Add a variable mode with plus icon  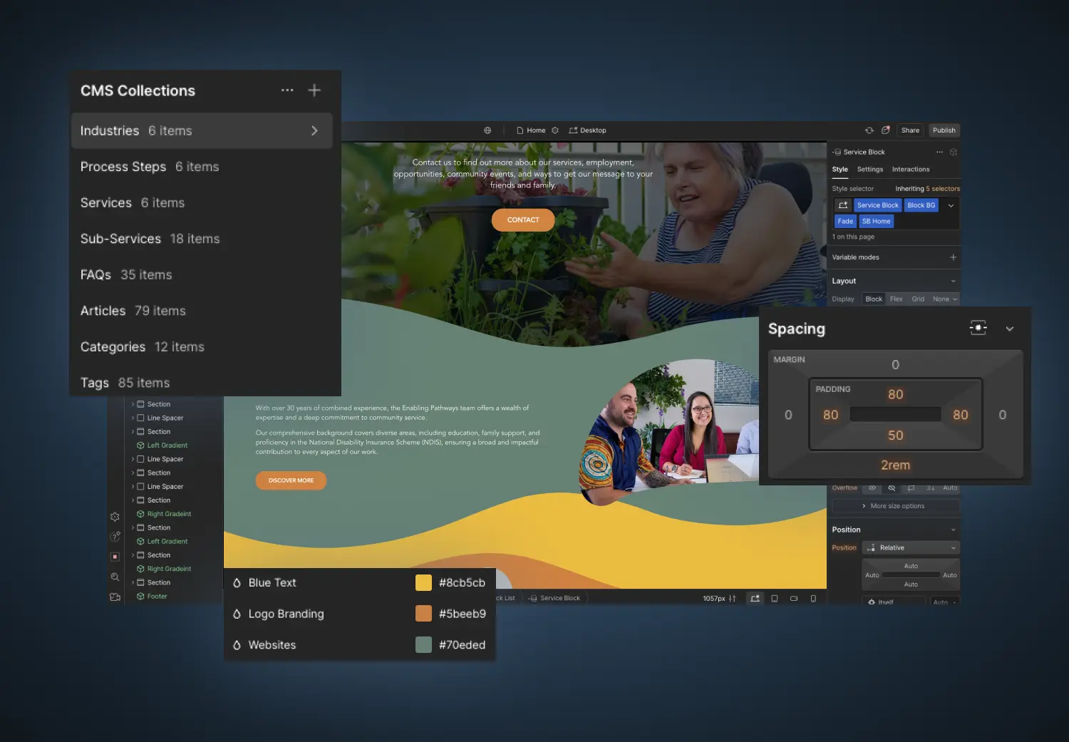pos(954,257)
